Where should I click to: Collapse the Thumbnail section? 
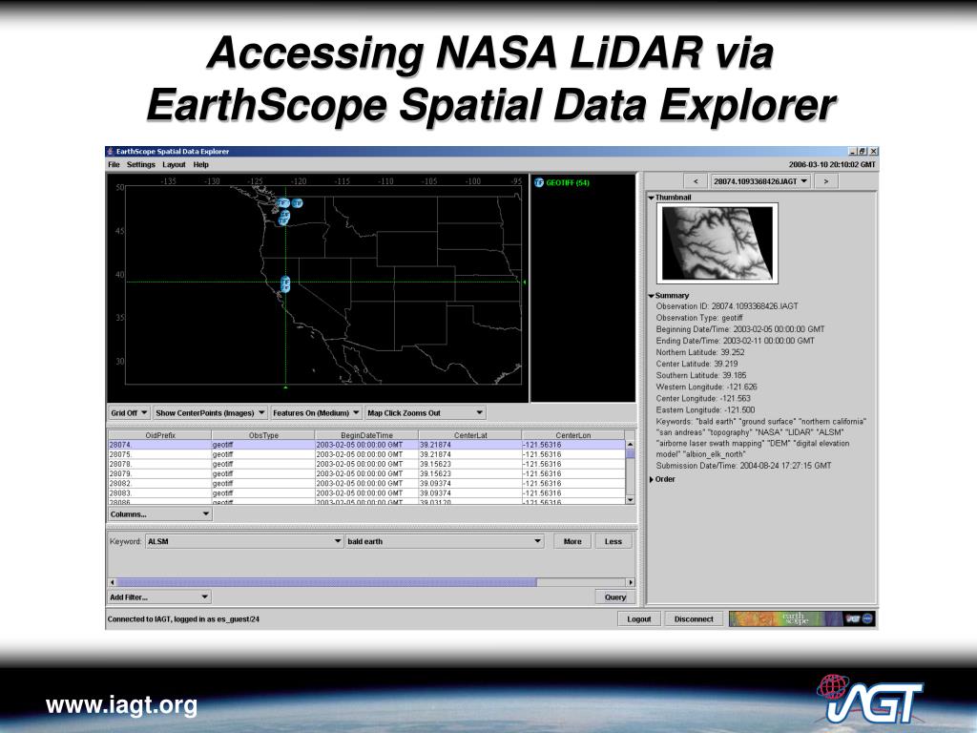pos(651,198)
